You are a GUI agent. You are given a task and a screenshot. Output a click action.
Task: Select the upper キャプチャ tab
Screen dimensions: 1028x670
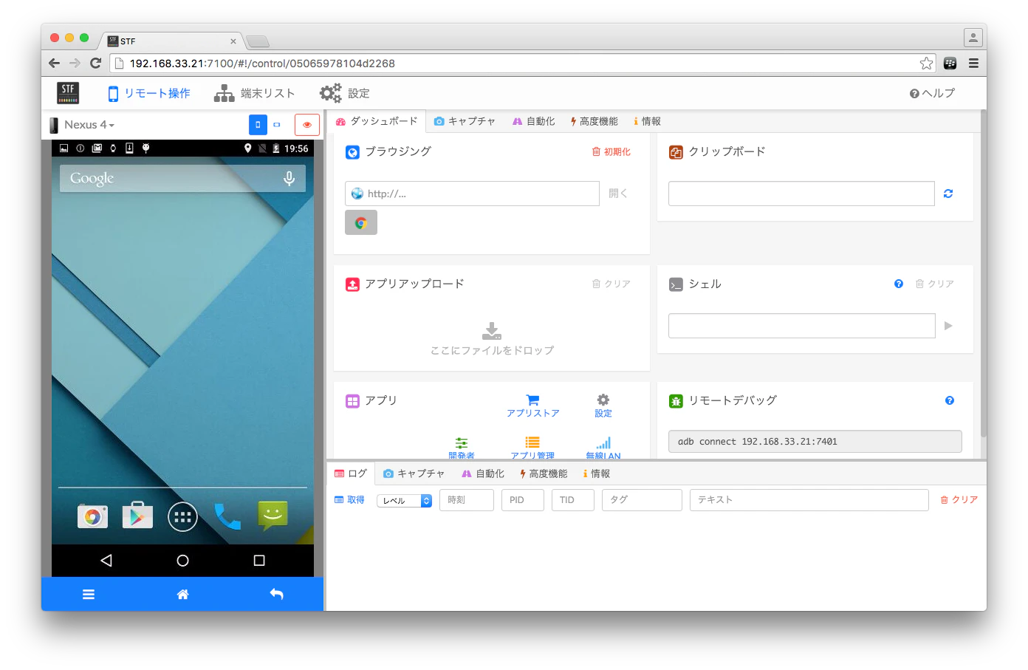point(465,121)
